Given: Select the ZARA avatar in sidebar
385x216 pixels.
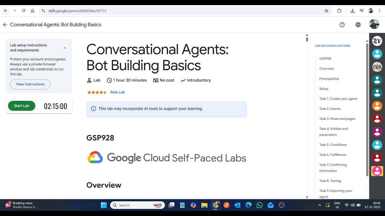Looking at the screenshot, I should pyautogui.click(x=377, y=67).
